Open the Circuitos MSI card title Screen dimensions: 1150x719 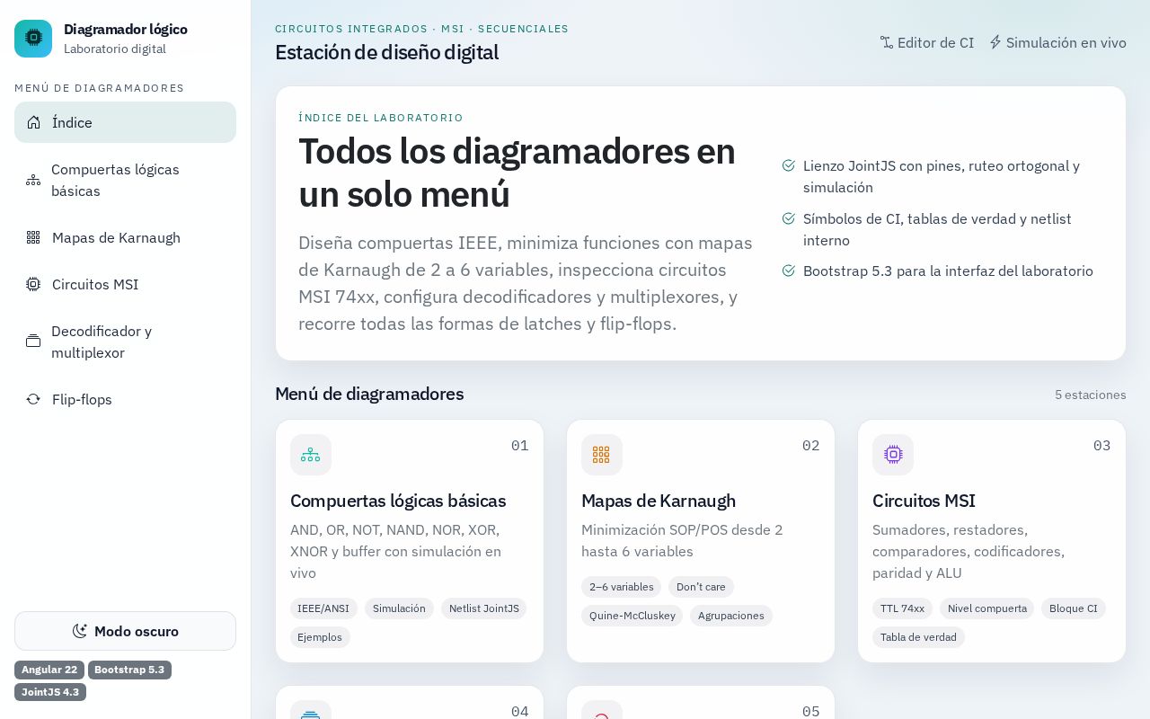[924, 501]
